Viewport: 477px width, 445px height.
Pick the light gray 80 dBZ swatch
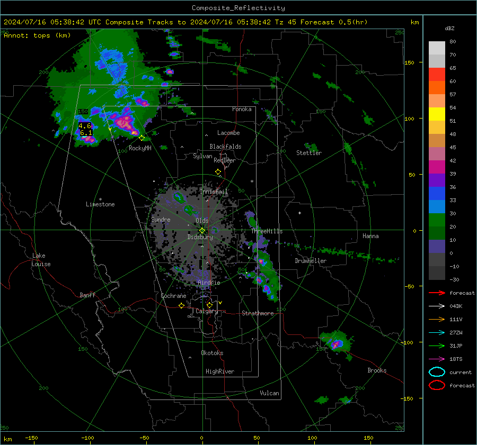click(x=437, y=48)
